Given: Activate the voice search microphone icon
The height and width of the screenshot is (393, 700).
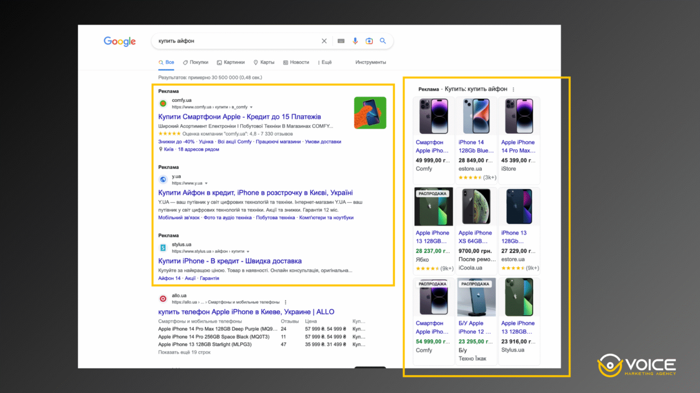Looking at the screenshot, I should click(x=355, y=41).
